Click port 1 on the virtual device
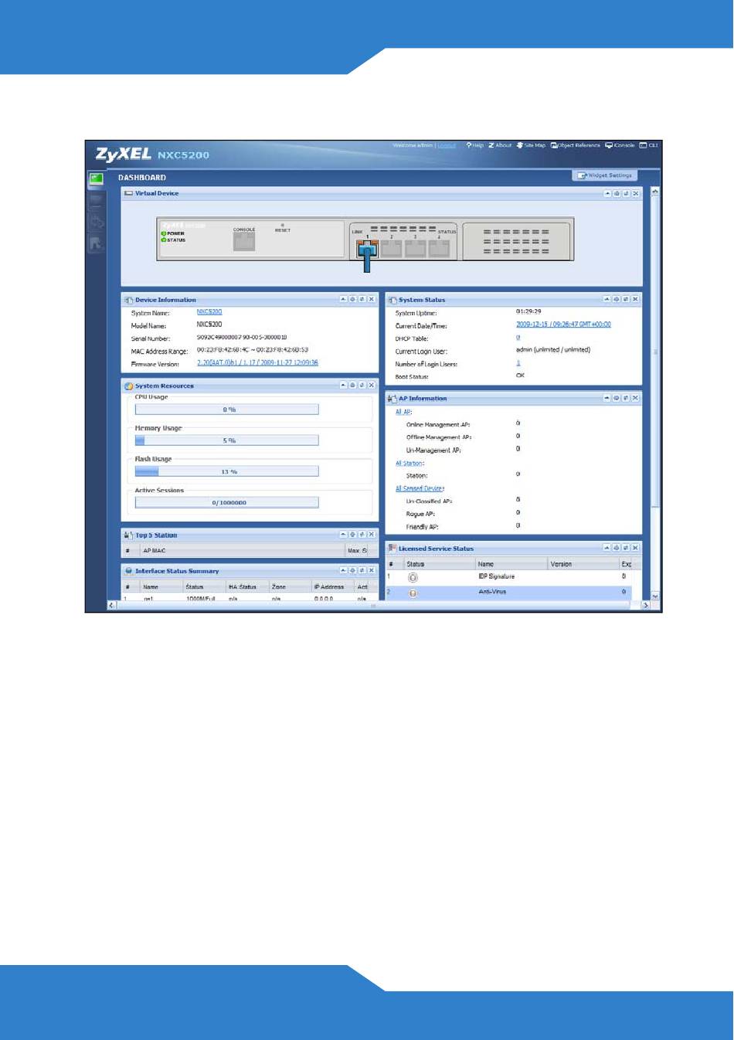734x1040 pixels. [367, 248]
